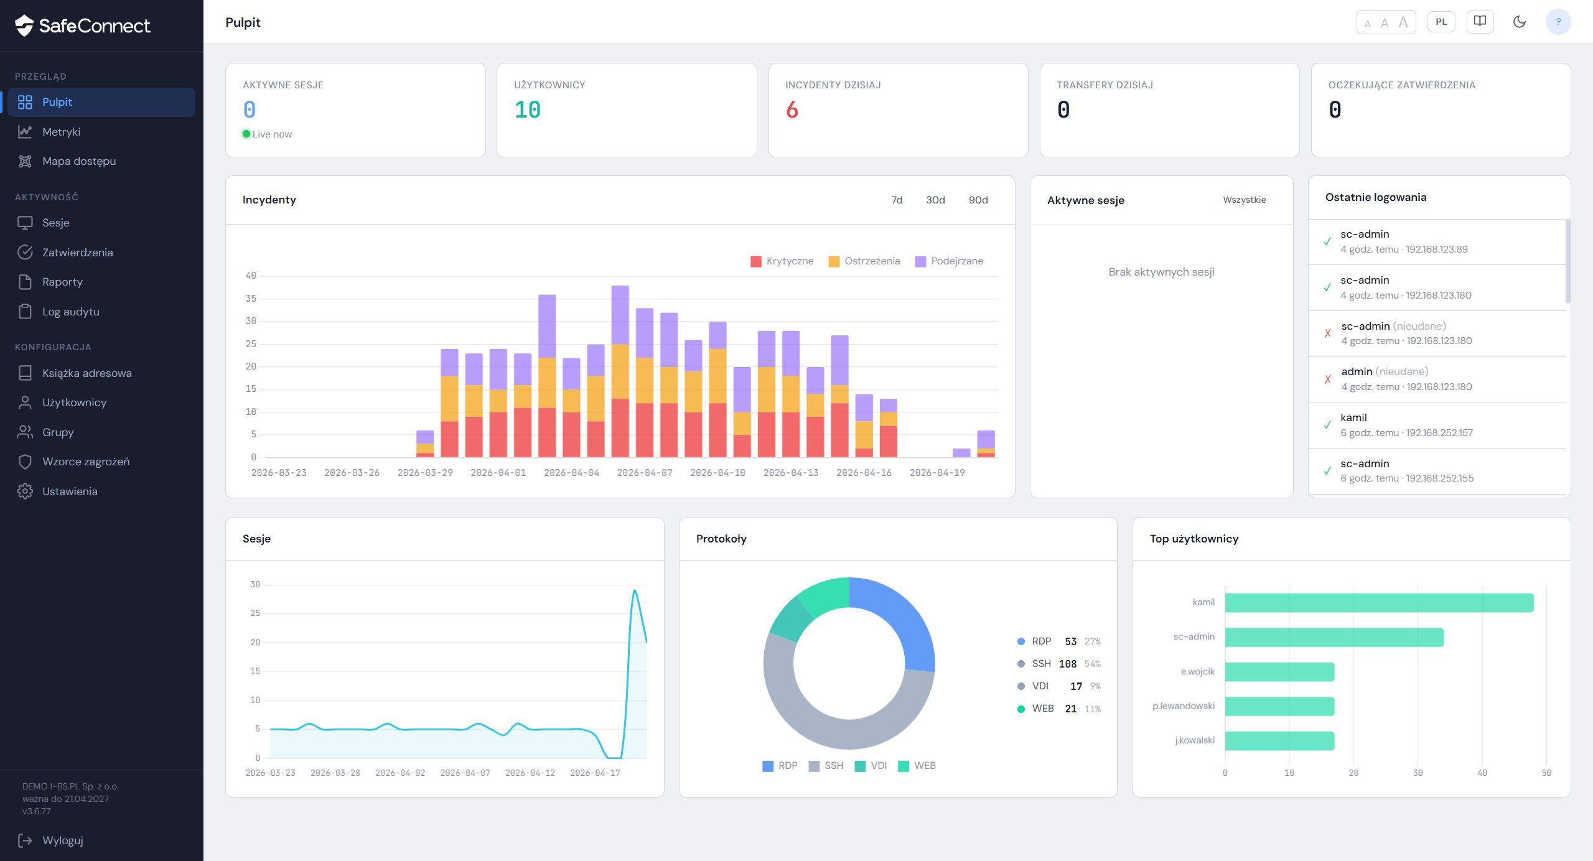Show incidents for 30d range
1593x861 pixels.
point(935,200)
